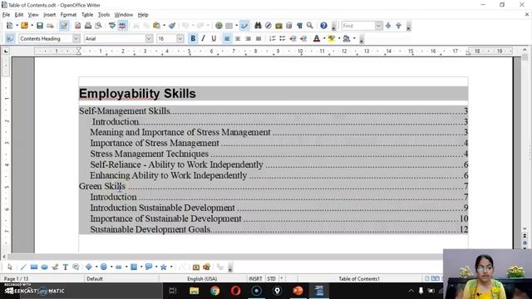This screenshot has width=532, height=299.
Task: Click the INSRT insert mode indicator
Action: pyautogui.click(x=255, y=279)
